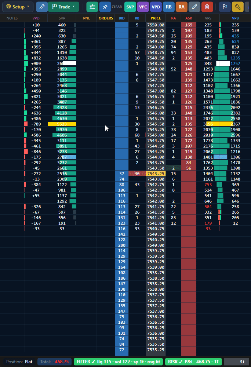
Task: Toggle the RB toolbar button
Action: pyautogui.click(x=169, y=7)
